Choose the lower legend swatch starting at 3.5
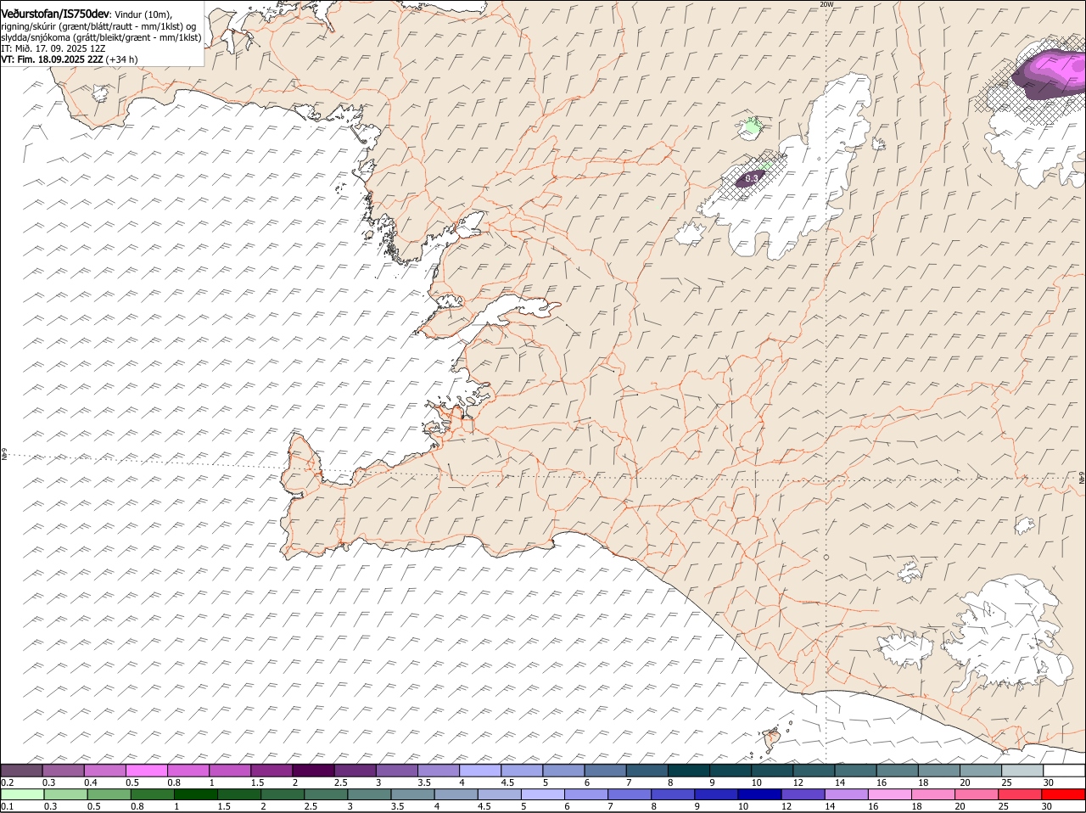This screenshot has width=1086, height=813. (x=412, y=794)
